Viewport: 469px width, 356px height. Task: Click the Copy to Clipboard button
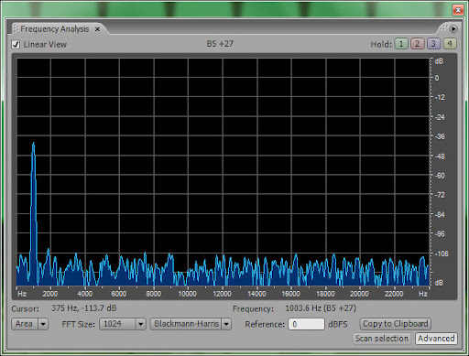point(396,324)
